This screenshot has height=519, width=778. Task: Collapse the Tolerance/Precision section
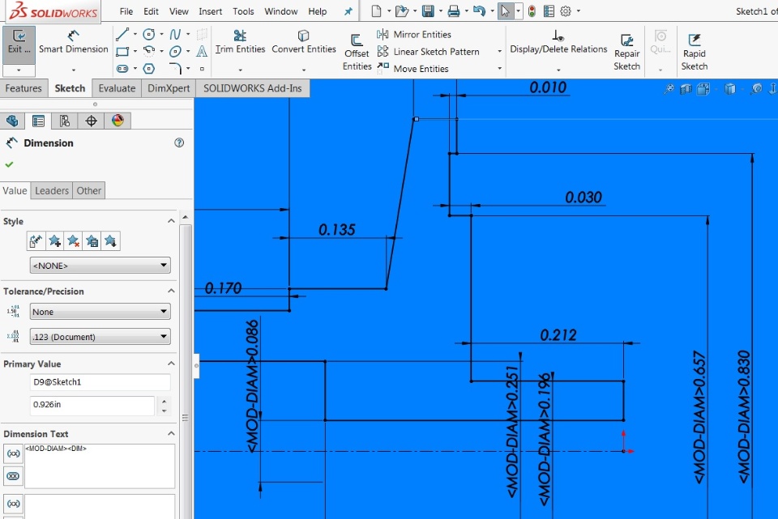(171, 291)
